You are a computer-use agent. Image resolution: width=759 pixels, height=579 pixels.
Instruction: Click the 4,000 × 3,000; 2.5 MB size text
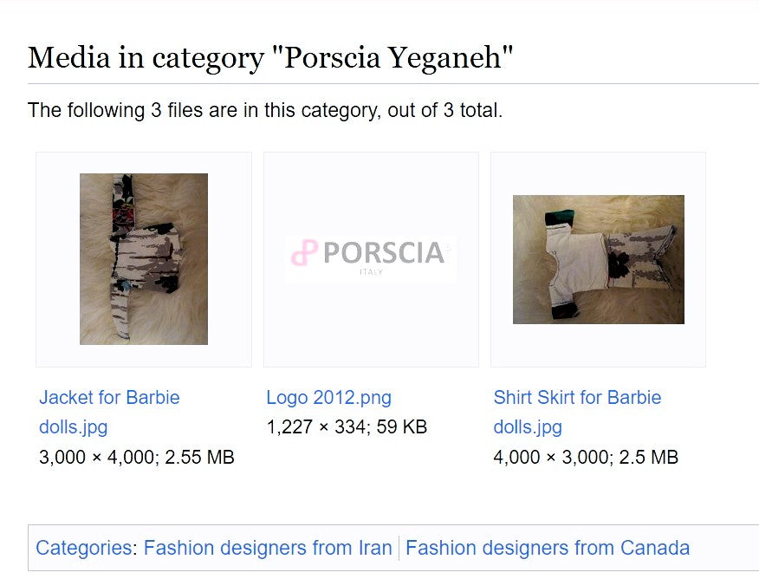tap(586, 457)
